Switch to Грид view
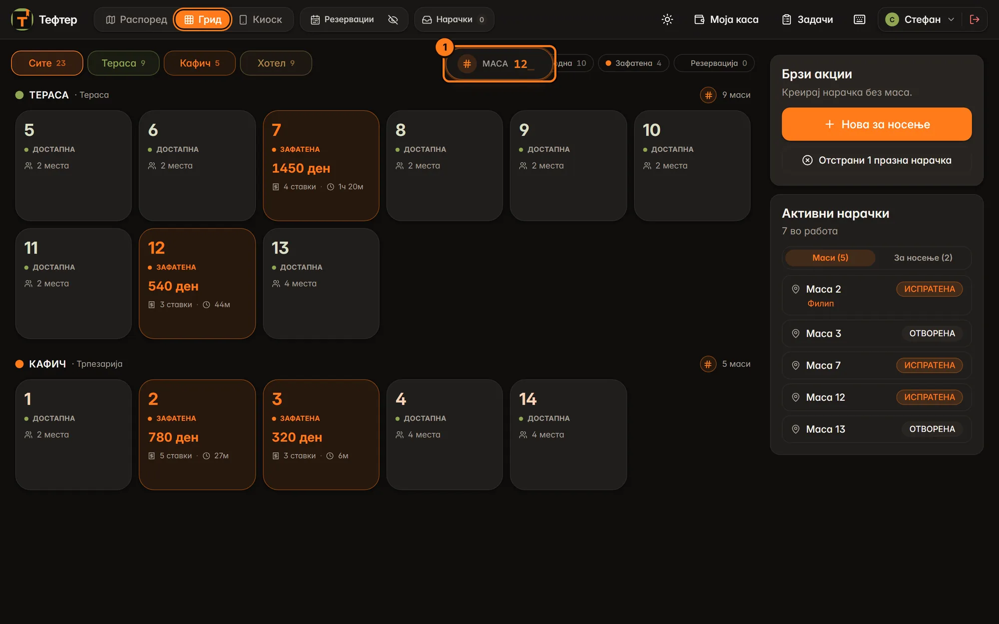Viewport: 999px width, 624px height. click(203, 19)
